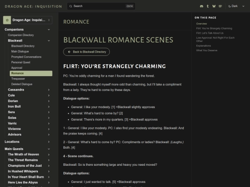Open Deleted Dialogue page

click(x=22, y=84)
